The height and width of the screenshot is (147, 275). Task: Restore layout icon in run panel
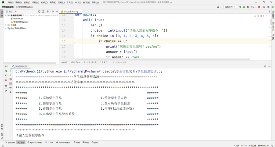click(x=6, y=86)
